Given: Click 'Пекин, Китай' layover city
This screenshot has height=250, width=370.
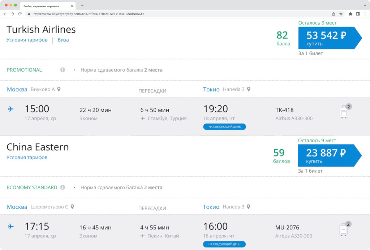Looking at the screenshot, I should tap(163, 236).
